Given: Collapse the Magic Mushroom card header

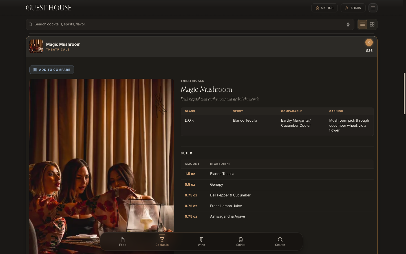Looking at the screenshot, I should (x=202, y=47).
